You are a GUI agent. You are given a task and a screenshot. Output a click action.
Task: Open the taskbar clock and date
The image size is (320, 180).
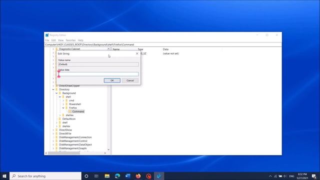pyautogui.click(x=302, y=176)
